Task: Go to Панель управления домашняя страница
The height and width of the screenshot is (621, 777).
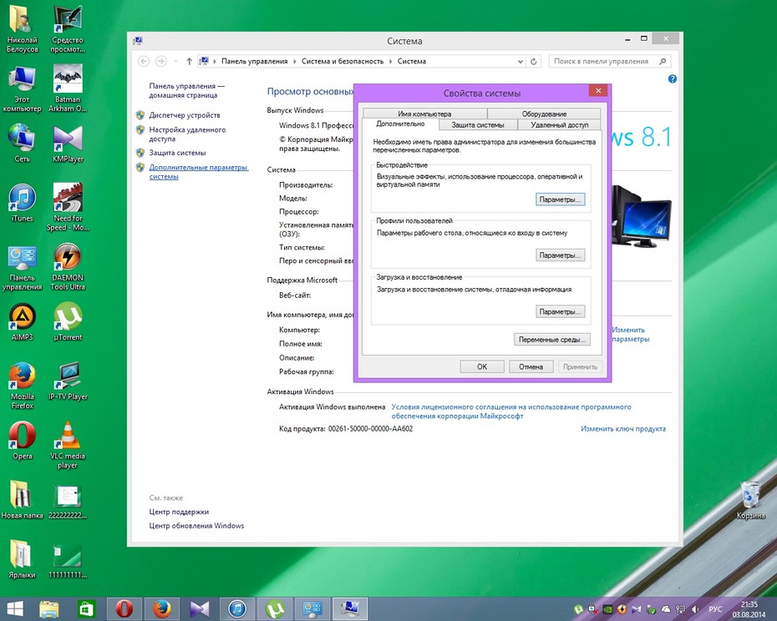Action: [186, 91]
